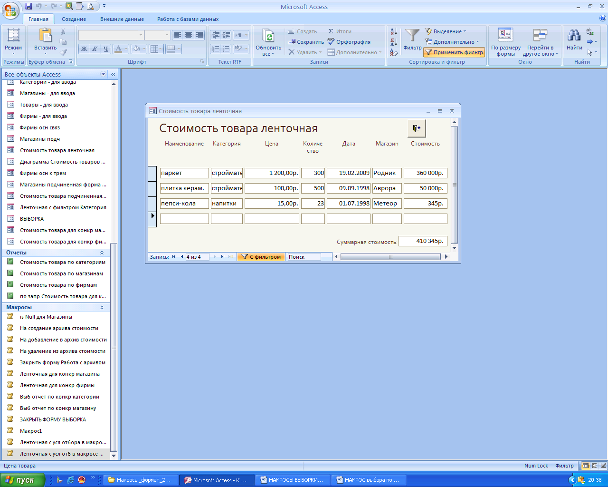The height and width of the screenshot is (487, 608).
Task: Go to last record navigation arrow
Action: 222,257
